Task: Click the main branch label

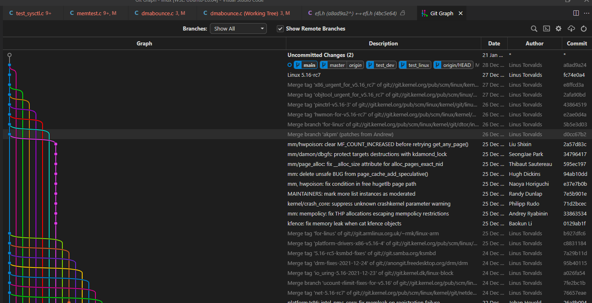Action: [x=306, y=65]
